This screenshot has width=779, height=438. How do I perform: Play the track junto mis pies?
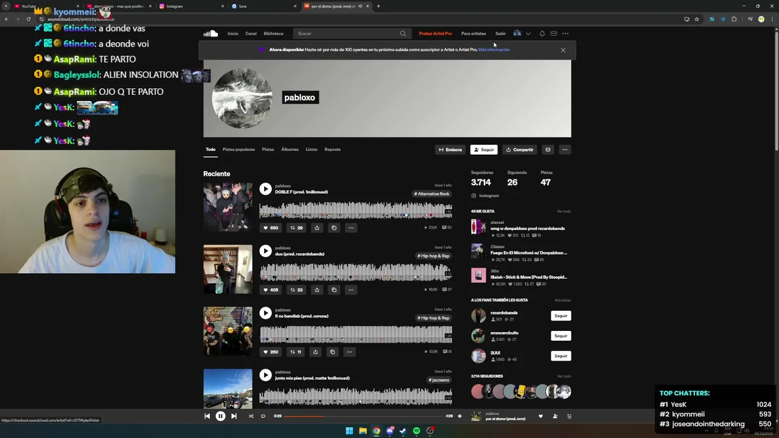(x=265, y=375)
